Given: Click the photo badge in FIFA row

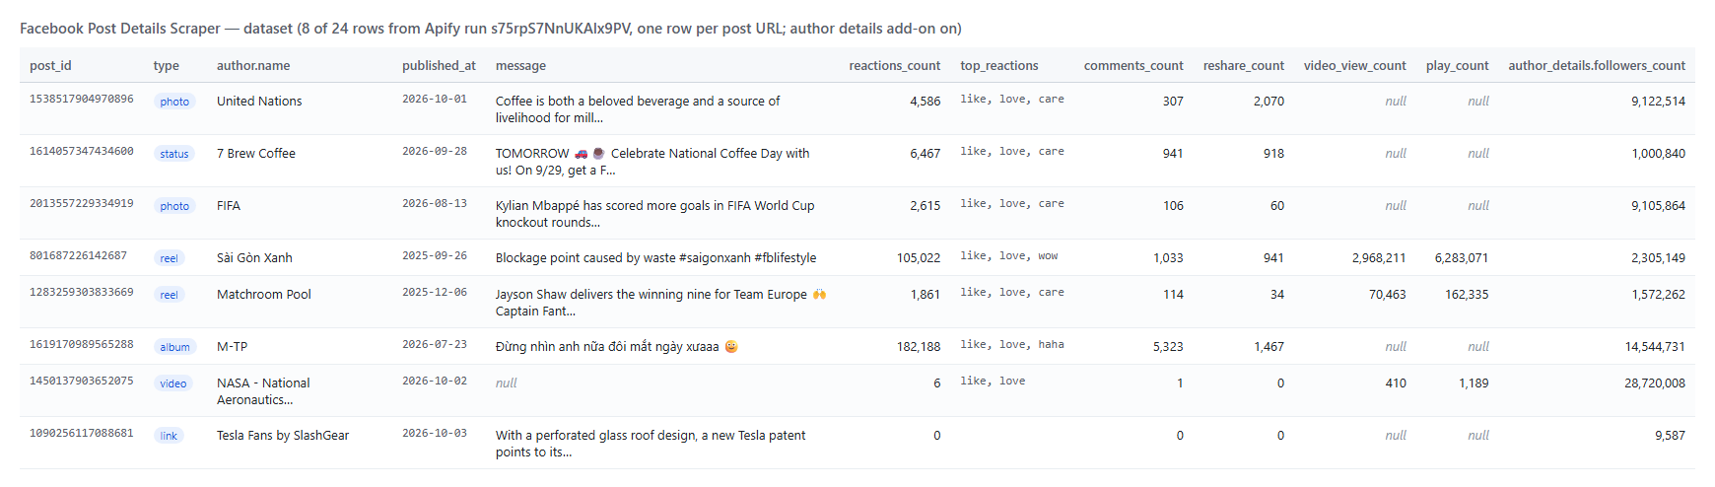Looking at the screenshot, I should [x=174, y=206].
